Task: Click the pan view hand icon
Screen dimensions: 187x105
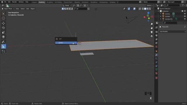Action: click(152, 28)
